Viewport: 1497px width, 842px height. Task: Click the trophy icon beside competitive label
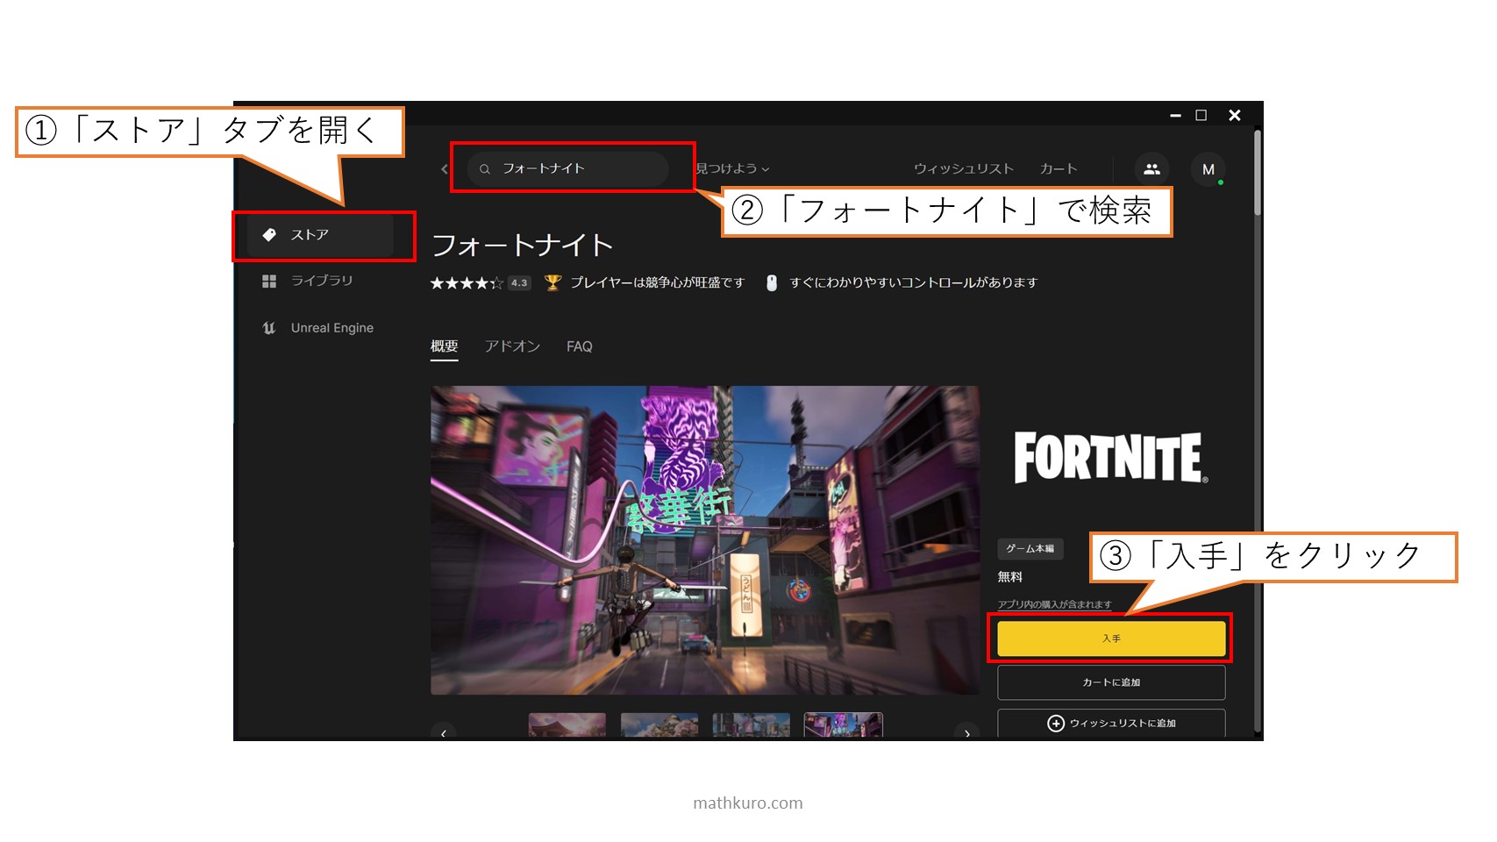click(x=552, y=282)
